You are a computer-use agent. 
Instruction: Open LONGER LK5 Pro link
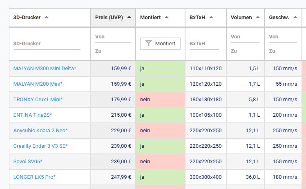pyautogui.click(x=34, y=177)
